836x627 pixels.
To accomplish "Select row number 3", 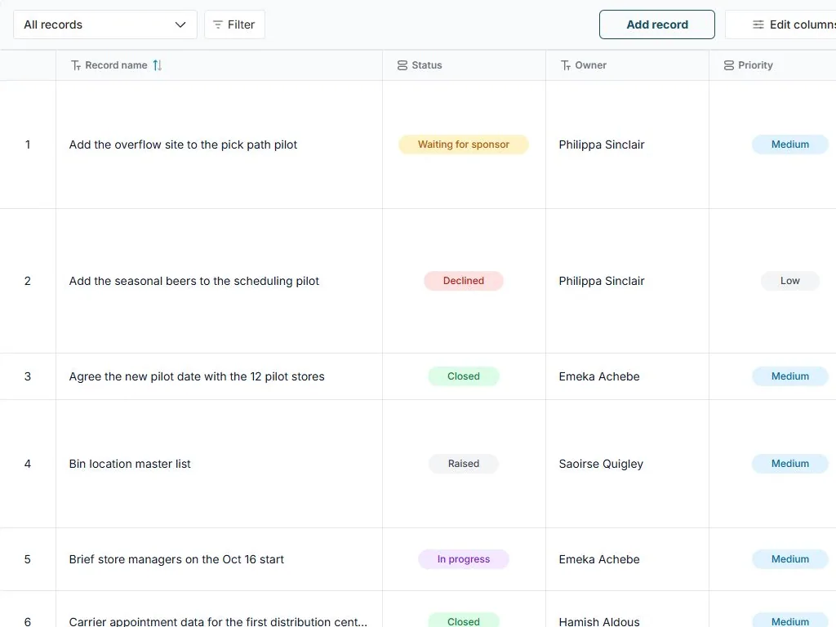I will (x=28, y=376).
